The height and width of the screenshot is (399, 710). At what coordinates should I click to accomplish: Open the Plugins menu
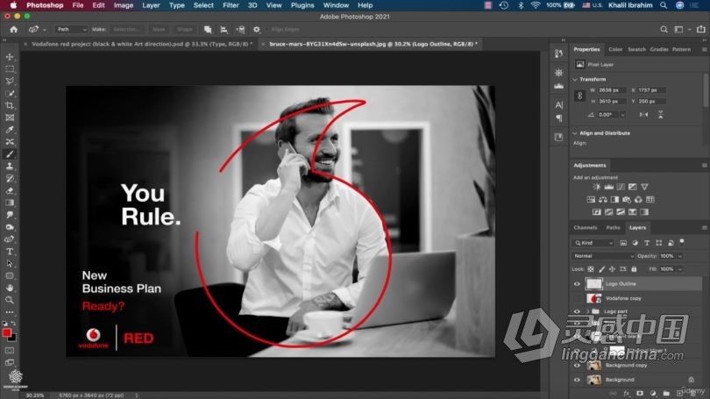coord(302,5)
